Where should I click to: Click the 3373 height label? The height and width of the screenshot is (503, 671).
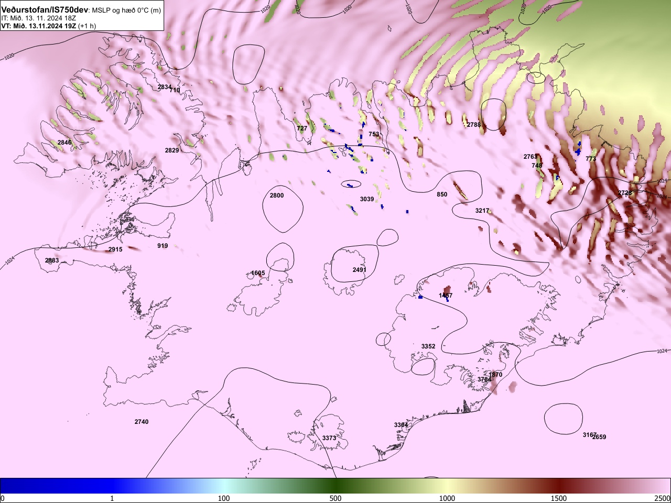329,438
